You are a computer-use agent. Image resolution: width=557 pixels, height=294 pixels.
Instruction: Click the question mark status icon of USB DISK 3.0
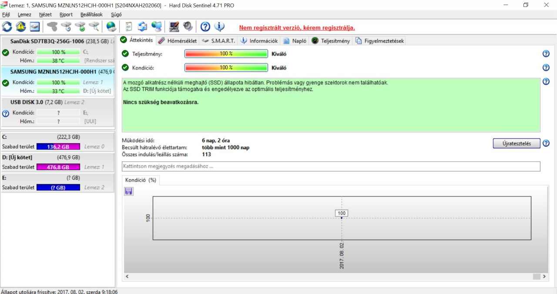click(6, 114)
